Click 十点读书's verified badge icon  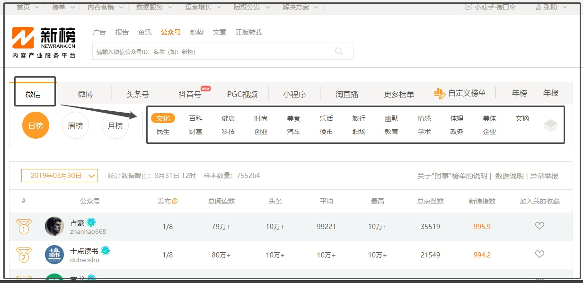(105, 250)
